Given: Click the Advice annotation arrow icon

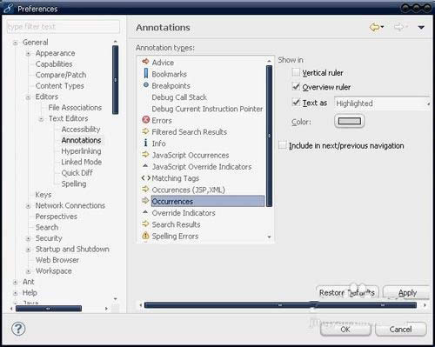Looking at the screenshot, I should coord(145,62).
